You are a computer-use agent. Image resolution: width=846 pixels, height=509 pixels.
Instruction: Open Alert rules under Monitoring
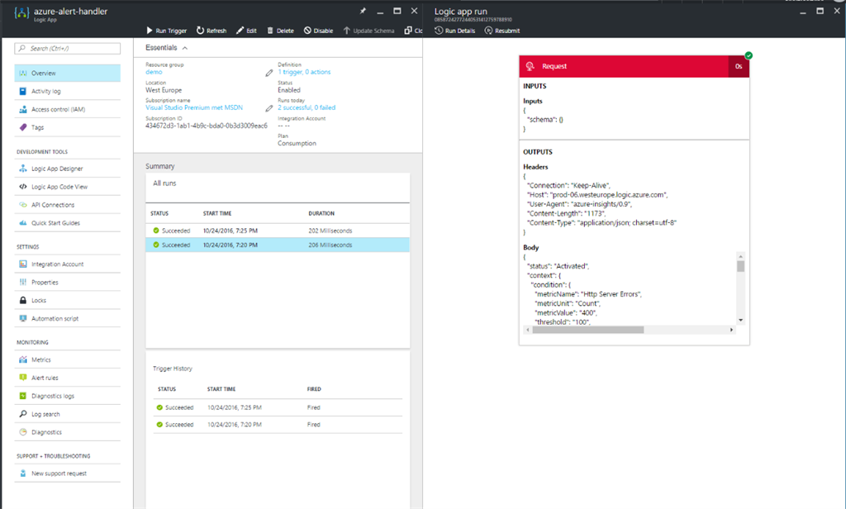click(45, 378)
